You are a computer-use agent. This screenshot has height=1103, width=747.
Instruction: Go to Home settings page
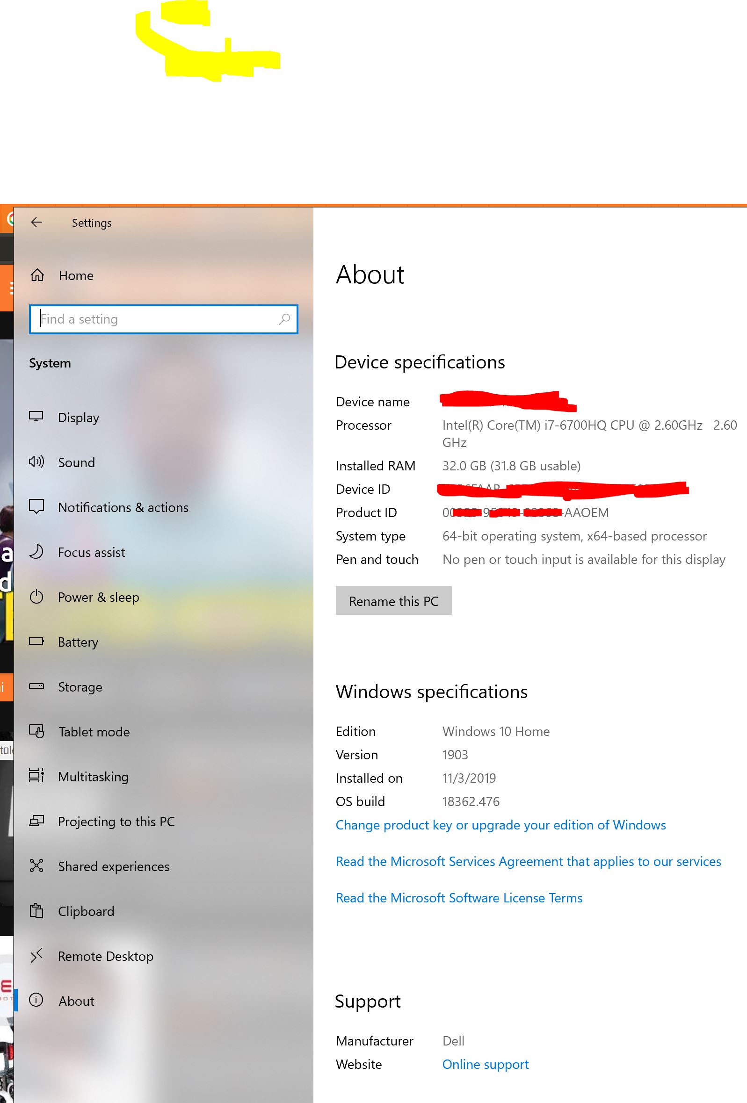coord(76,275)
